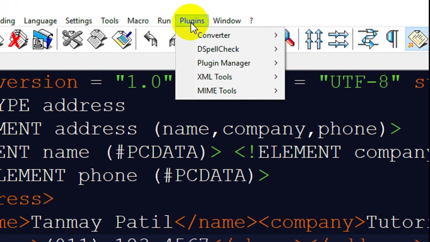Expand the MIME Tools submenu
The width and height of the screenshot is (430, 242).
pos(230,91)
